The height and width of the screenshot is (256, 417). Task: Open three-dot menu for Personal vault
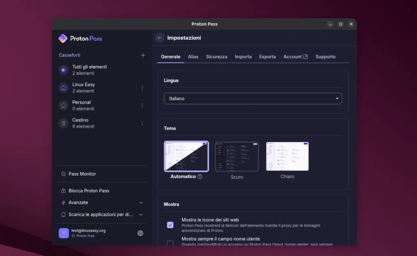point(142,106)
